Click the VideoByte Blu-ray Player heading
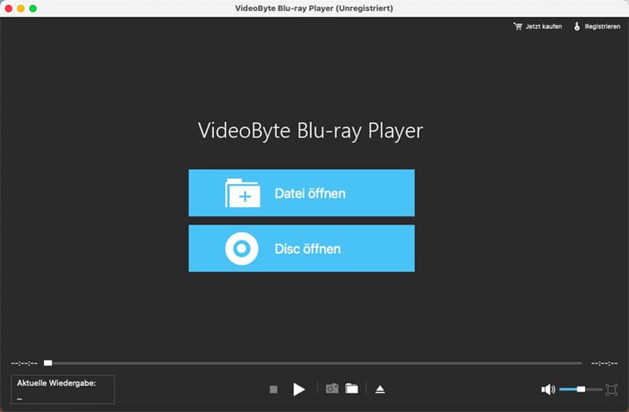This screenshot has height=412, width=629. [x=311, y=131]
